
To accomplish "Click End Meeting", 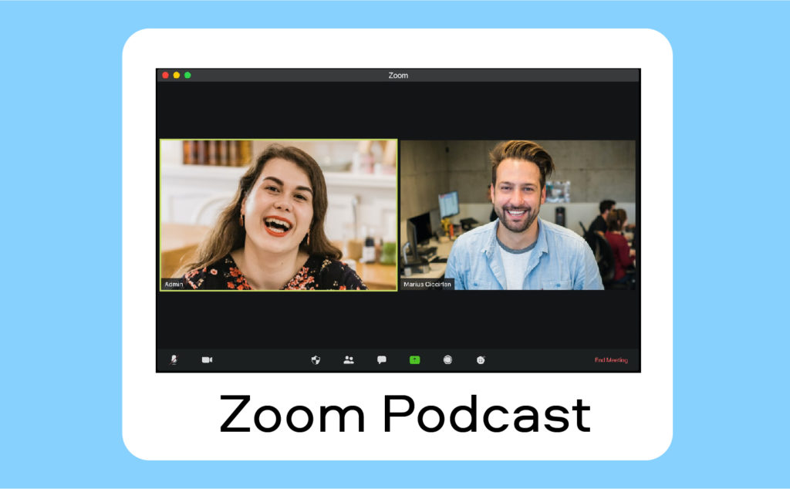I will coord(611,359).
